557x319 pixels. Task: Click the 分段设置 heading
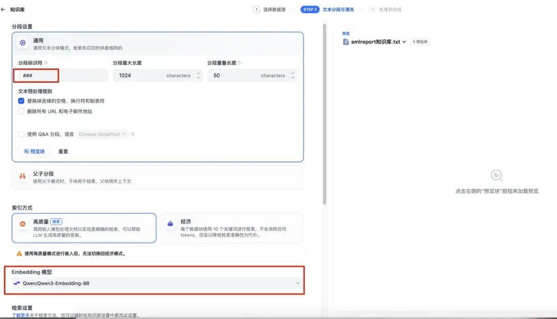(22, 27)
